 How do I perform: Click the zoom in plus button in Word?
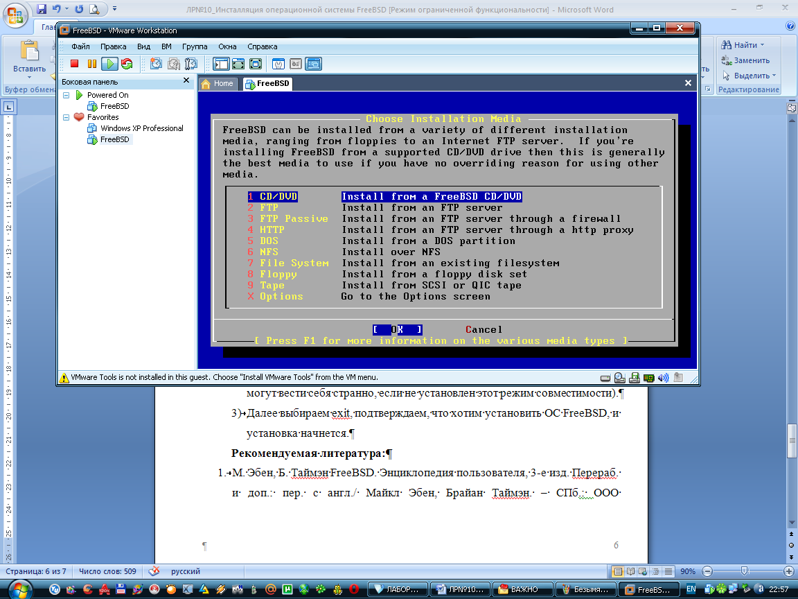point(789,571)
